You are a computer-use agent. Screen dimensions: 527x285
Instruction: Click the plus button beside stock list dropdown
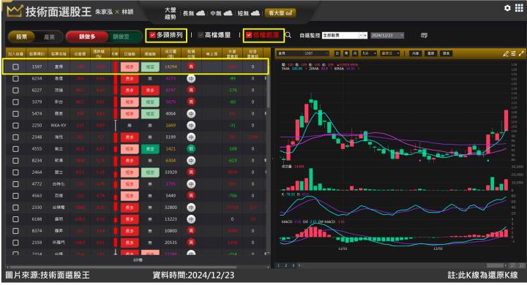point(365,35)
